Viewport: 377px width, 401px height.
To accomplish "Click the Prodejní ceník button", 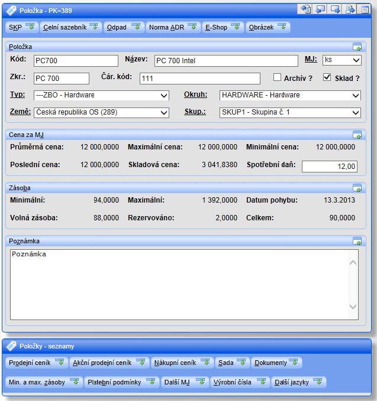I will [37, 363].
